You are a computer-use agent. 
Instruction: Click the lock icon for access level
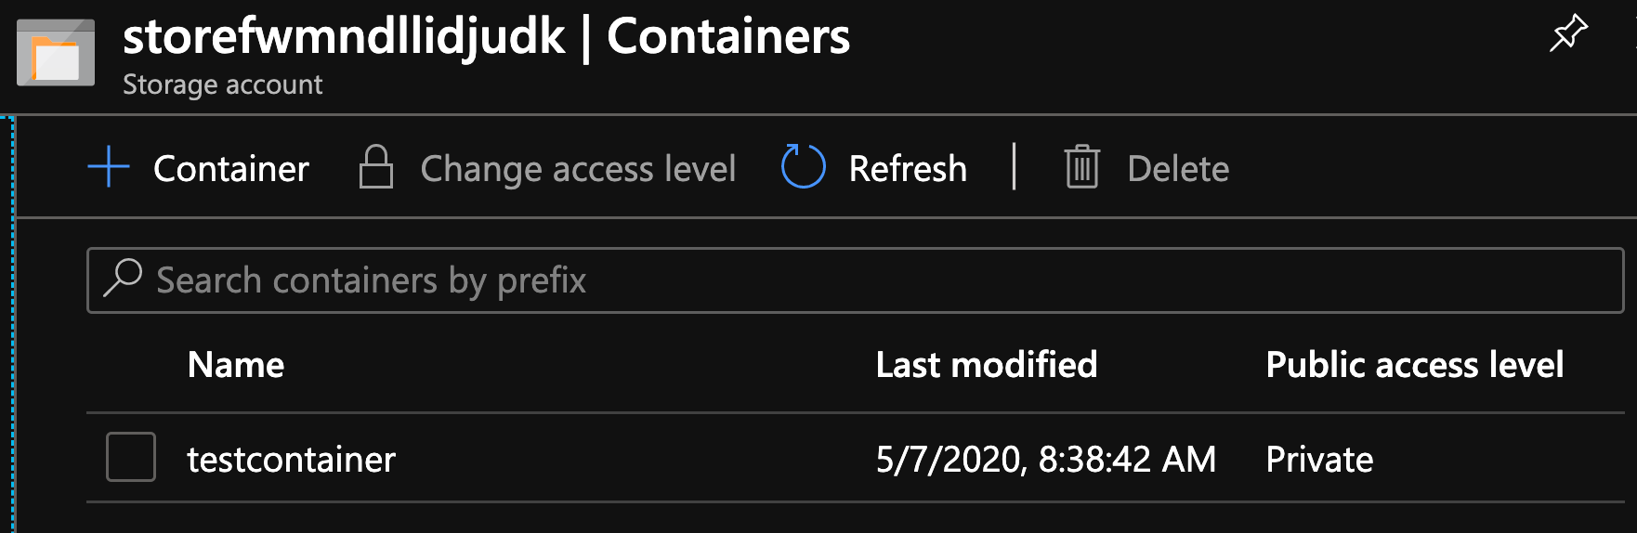[375, 168]
